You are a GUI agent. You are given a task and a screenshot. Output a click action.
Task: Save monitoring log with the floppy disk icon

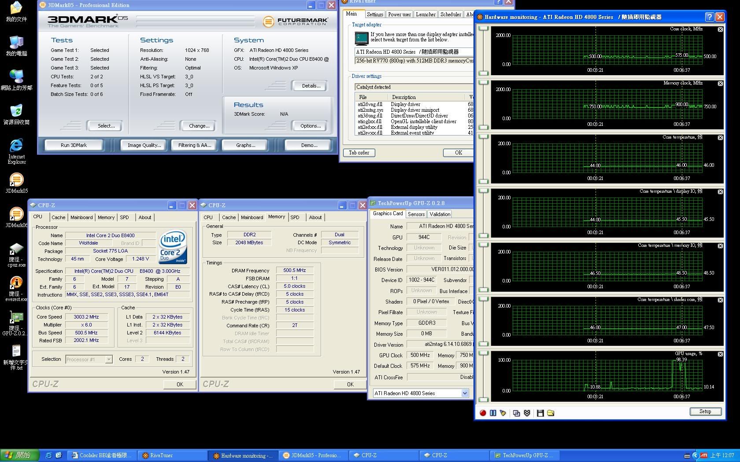point(540,413)
